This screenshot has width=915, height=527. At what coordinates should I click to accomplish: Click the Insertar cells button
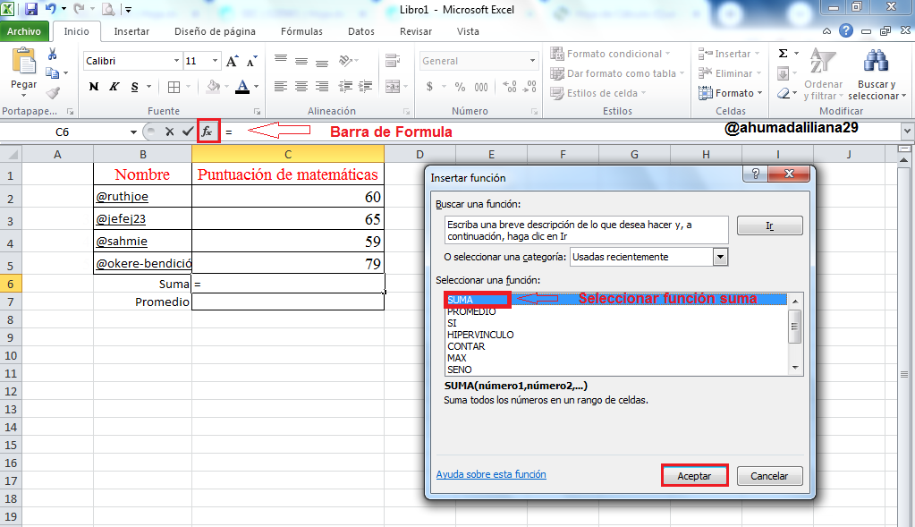730,54
